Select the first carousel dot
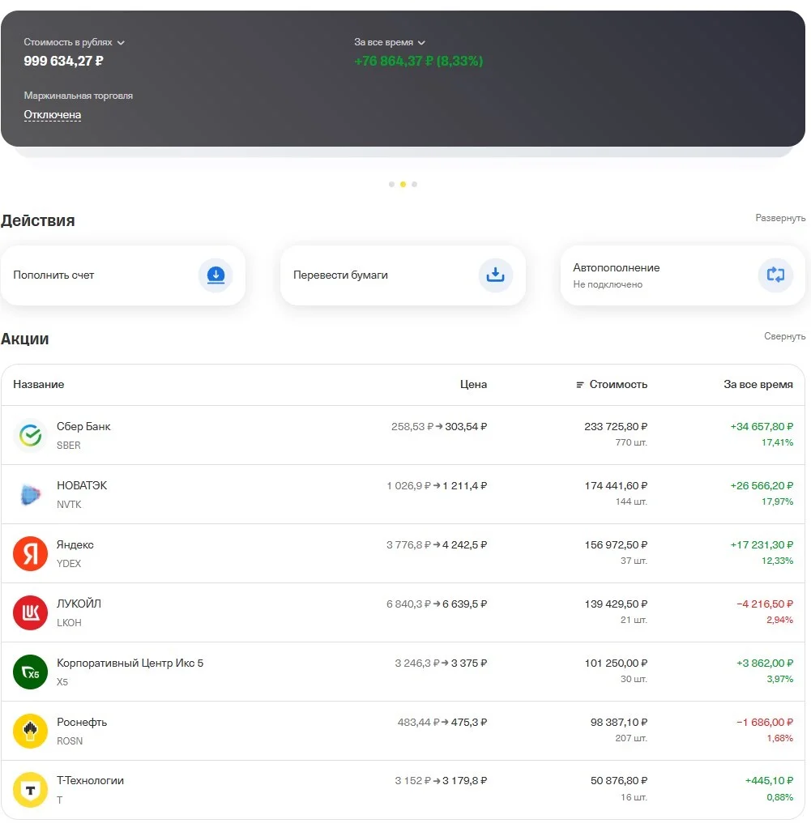The height and width of the screenshot is (832, 811). click(x=391, y=184)
